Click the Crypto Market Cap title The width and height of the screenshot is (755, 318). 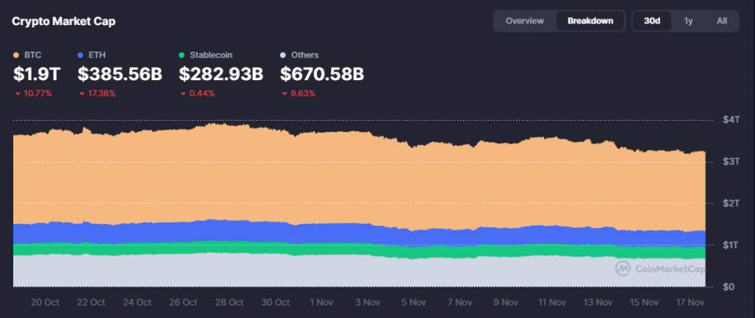tap(63, 21)
